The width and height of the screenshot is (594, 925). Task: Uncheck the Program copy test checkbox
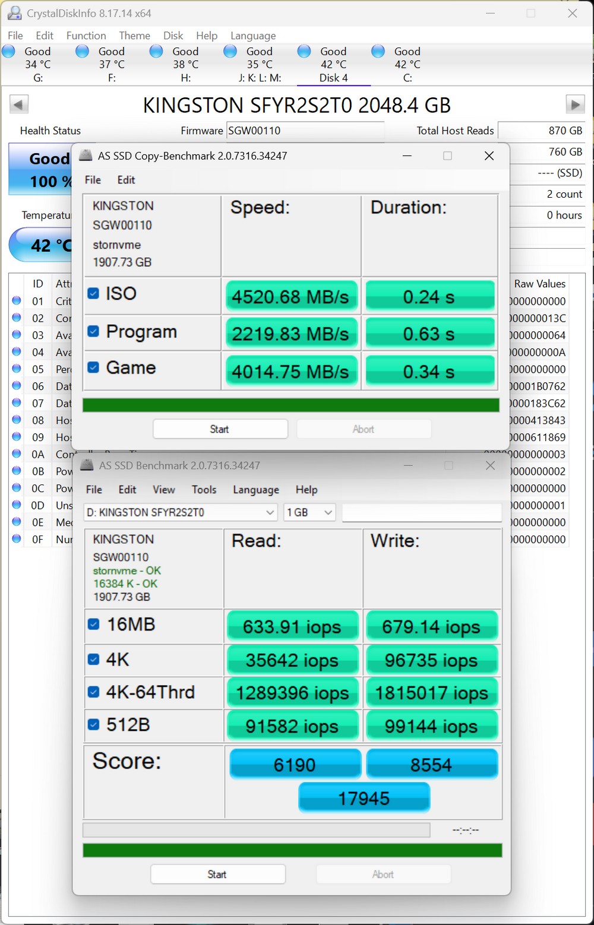pos(93,331)
